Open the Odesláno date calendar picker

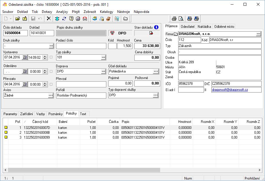(25, 72)
